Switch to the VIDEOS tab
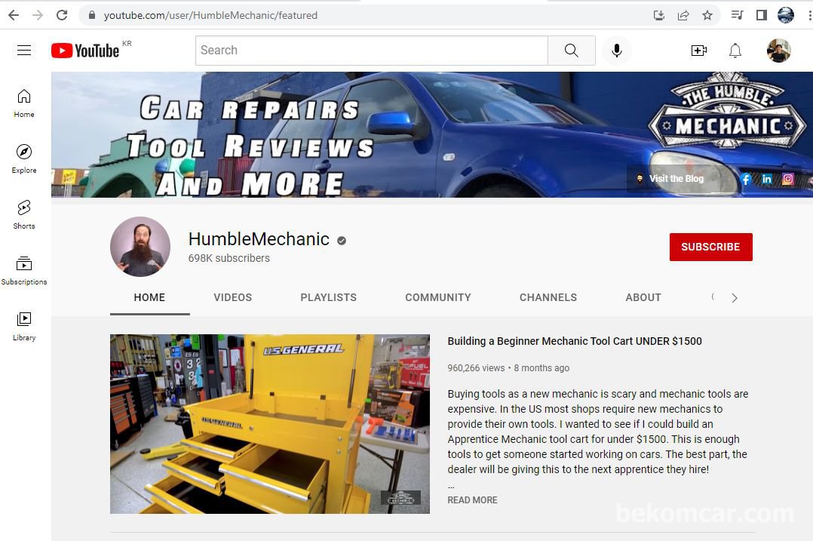 coord(233,297)
